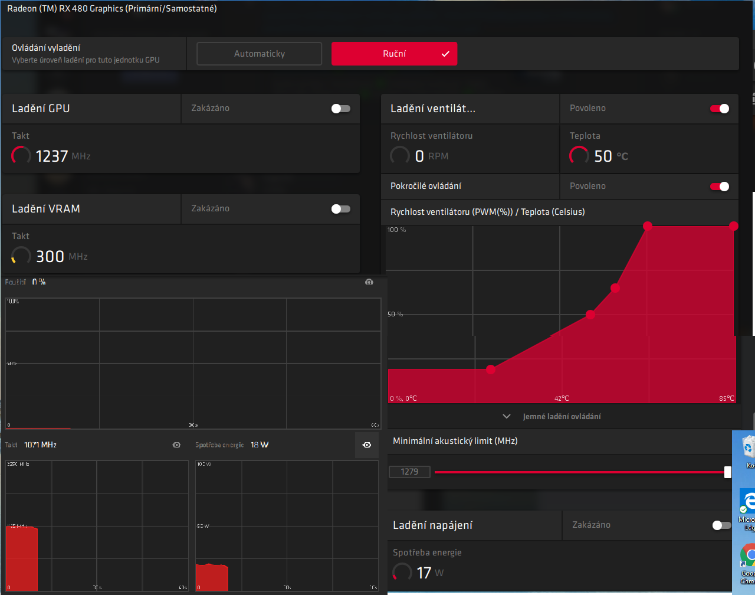The image size is (755, 595).
Task: Turn on the Ladění VRAM toggle
Action: point(341,209)
